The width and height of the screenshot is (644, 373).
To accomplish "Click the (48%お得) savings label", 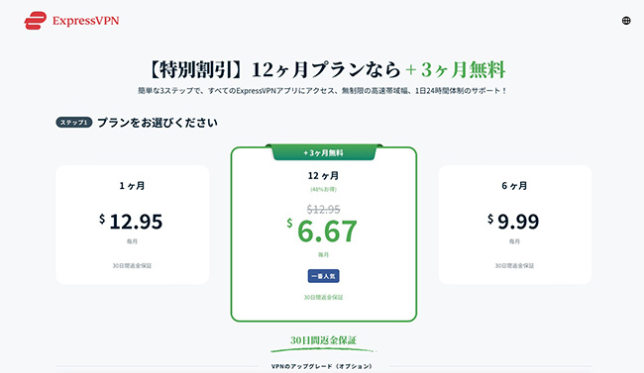I will [x=323, y=190].
